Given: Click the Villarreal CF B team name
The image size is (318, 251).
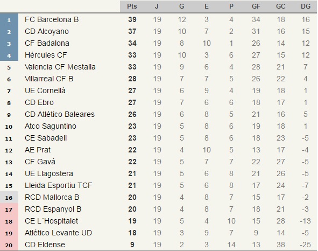Looking at the screenshot, I should point(49,79).
